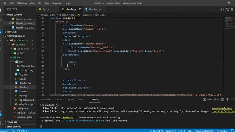The image size is (235, 132).
Task: Add a new terminal with the plus icon
Action: point(215,100)
